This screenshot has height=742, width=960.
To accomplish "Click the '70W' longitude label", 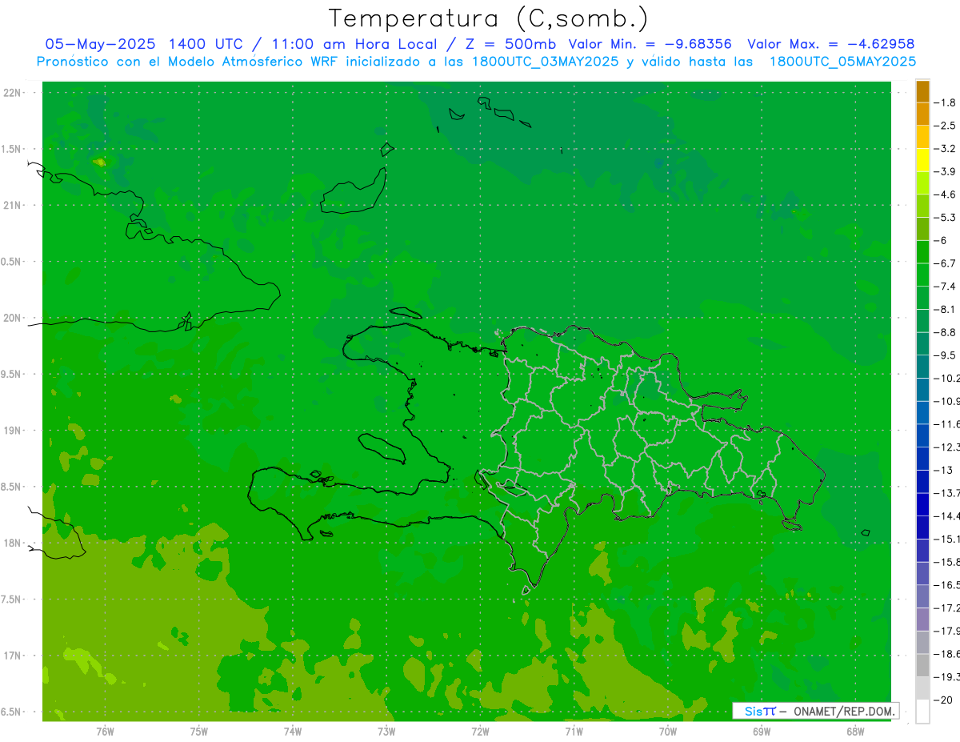I will coord(667,732).
